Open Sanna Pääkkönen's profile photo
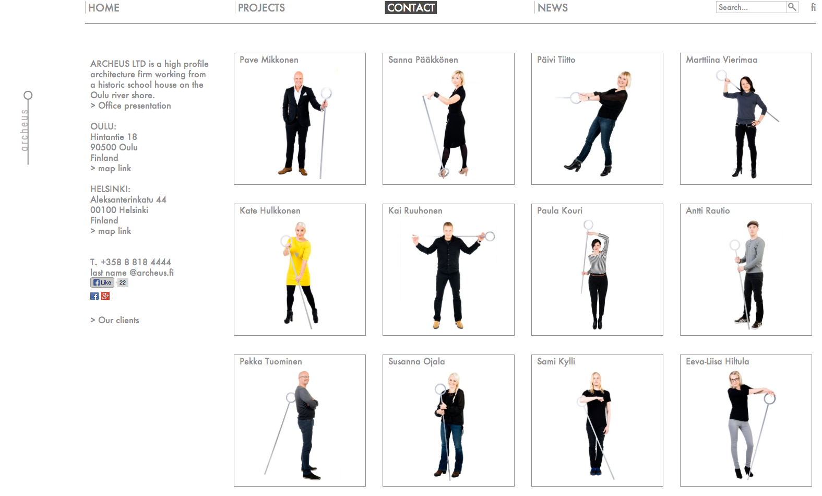822x496 pixels. (448, 119)
